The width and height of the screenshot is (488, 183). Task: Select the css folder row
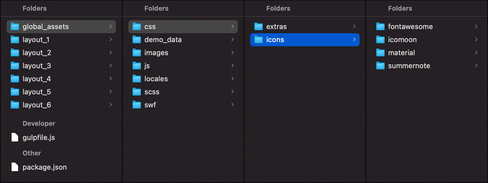point(183,27)
